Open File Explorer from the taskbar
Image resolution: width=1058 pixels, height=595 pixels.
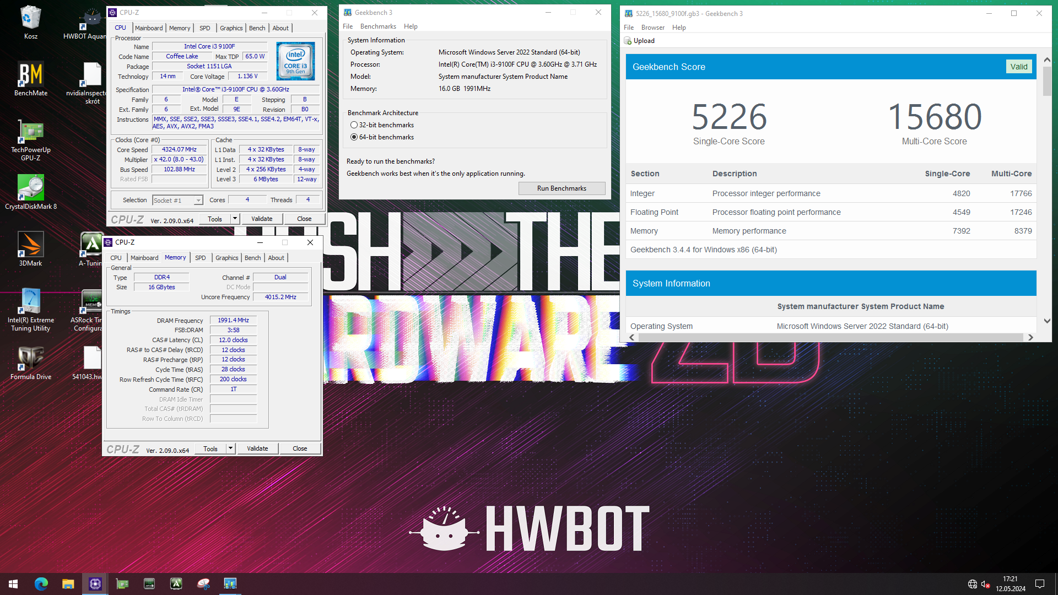click(68, 584)
